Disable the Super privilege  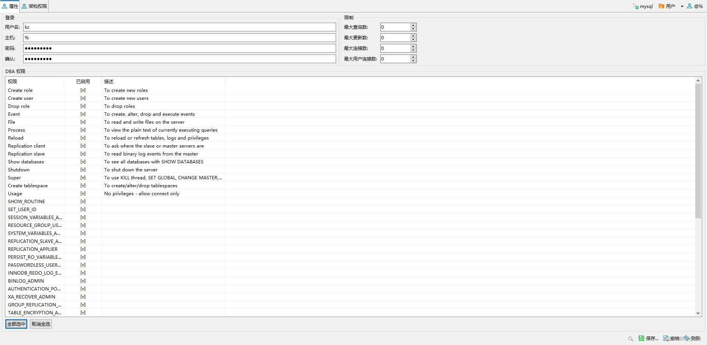83,177
